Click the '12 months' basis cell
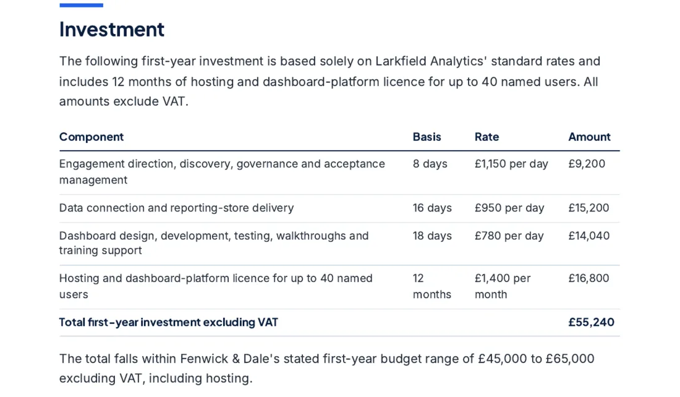The width and height of the screenshot is (680, 397). (432, 286)
